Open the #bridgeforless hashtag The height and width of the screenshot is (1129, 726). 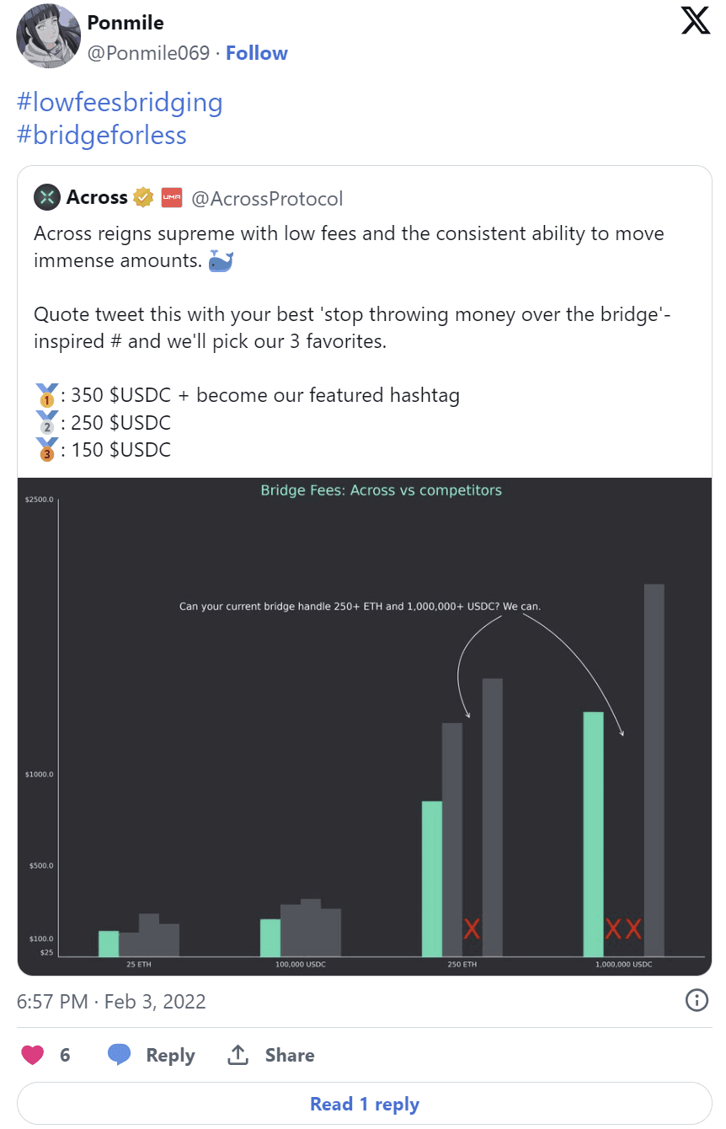click(x=102, y=135)
